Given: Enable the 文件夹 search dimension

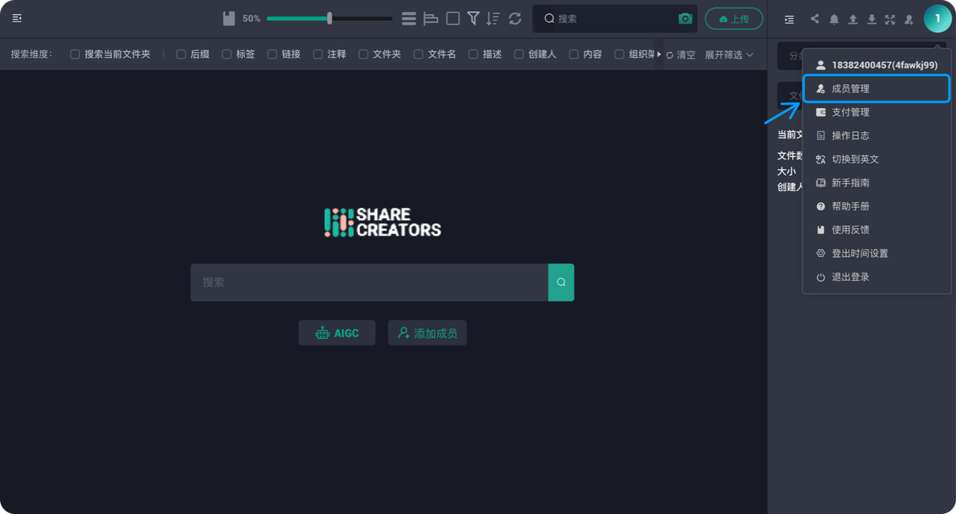Looking at the screenshot, I should [363, 54].
